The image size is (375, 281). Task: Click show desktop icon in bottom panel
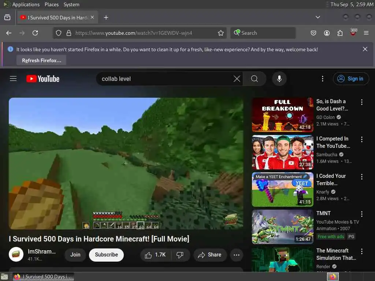[x=4, y=277]
